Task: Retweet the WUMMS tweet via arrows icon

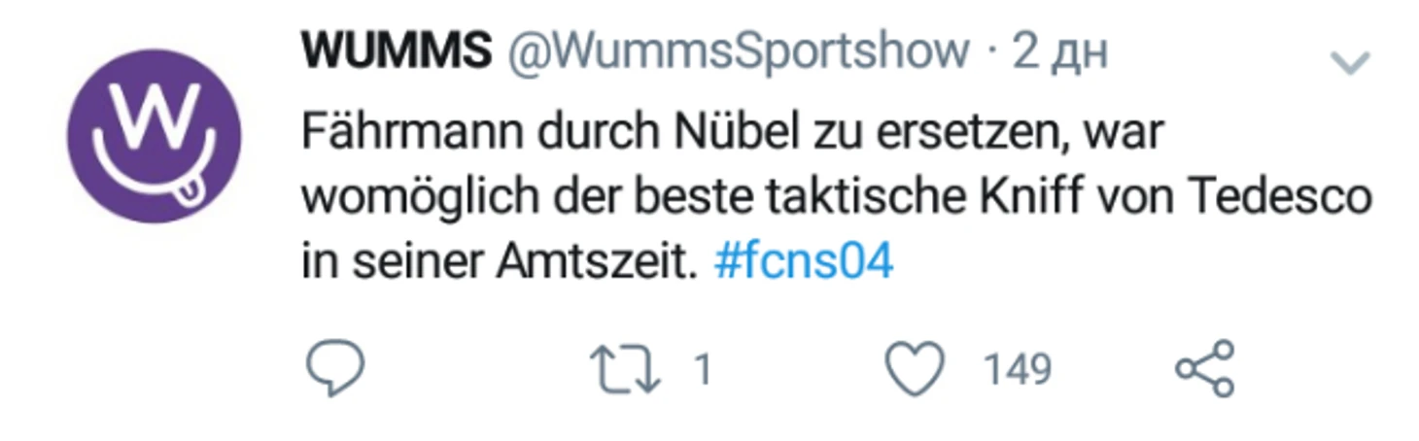Action: pyautogui.click(x=624, y=370)
